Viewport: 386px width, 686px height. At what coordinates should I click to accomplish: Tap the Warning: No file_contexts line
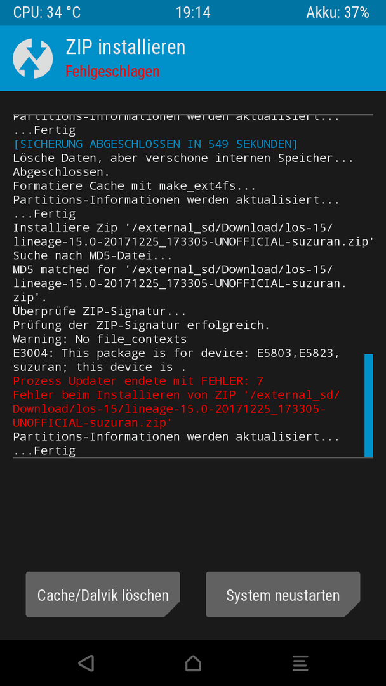click(x=100, y=339)
